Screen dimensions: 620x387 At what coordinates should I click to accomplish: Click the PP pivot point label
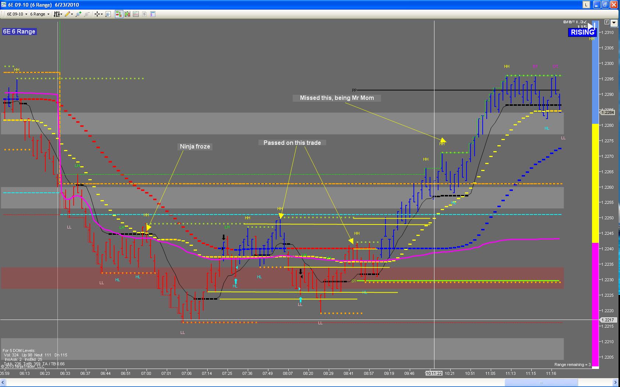(x=354, y=90)
